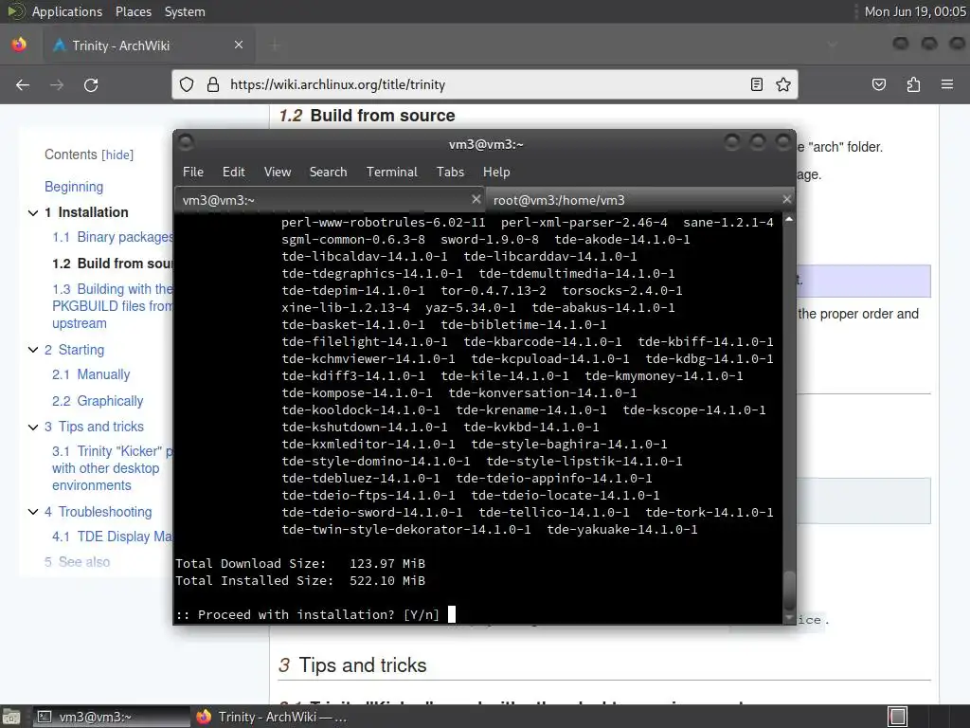This screenshot has width=970, height=728.
Task: Bookmark this page with the star icon
Action: tap(783, 84)
